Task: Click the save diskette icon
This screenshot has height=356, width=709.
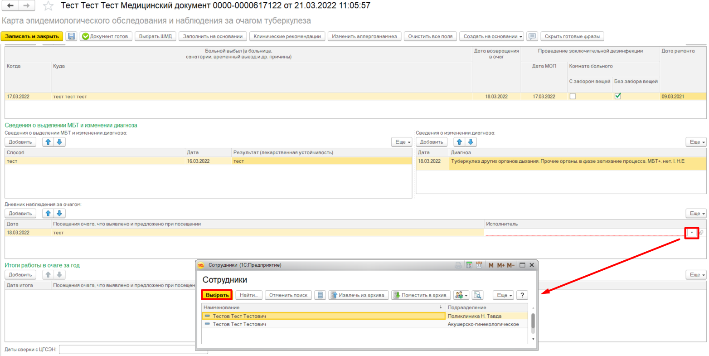Action: pos(71,36)
